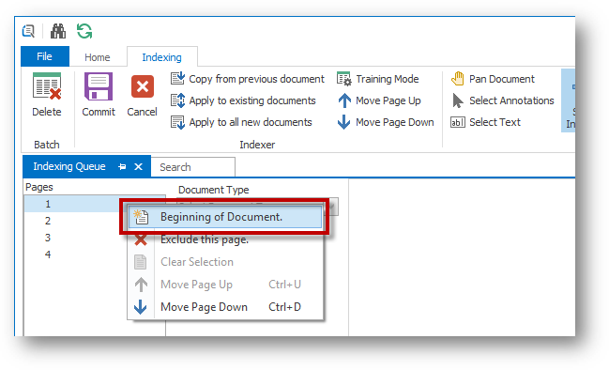Switch to the Search panel tab
This screenshot has height=370, width=609.
point(192,167)
